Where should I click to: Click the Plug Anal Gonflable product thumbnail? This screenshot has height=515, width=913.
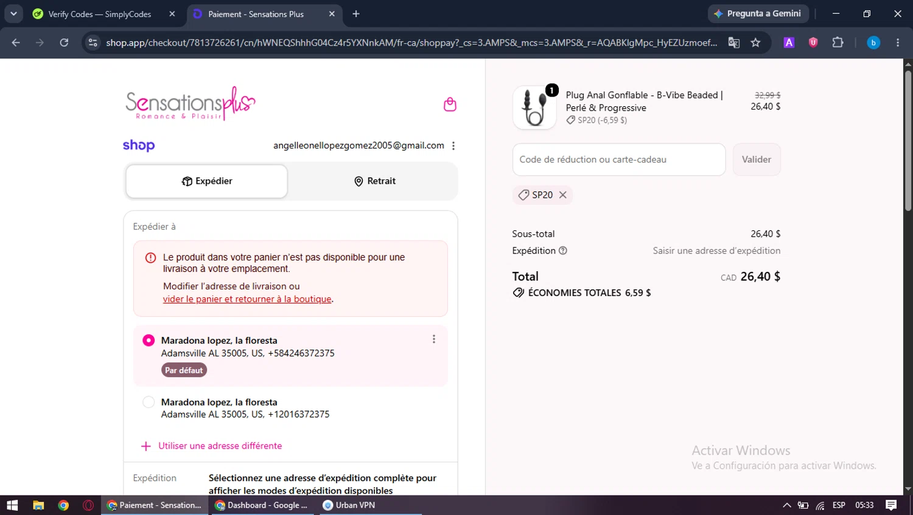[534, 108]
